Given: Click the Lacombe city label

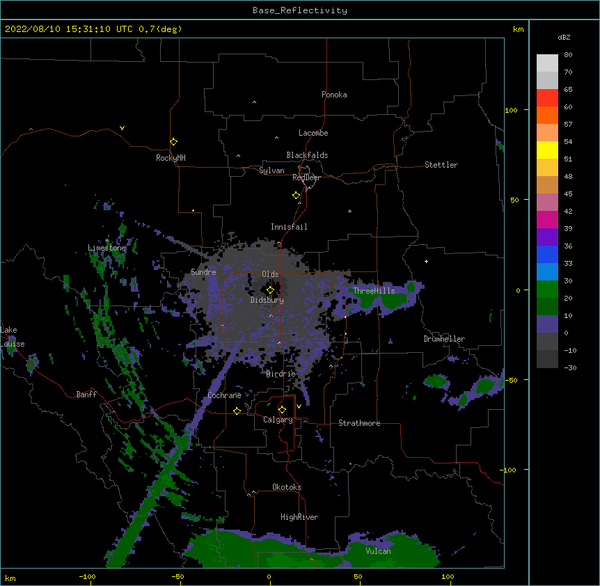Looking at the screenshot, I should pyautogui.click(x=313, y=133).
